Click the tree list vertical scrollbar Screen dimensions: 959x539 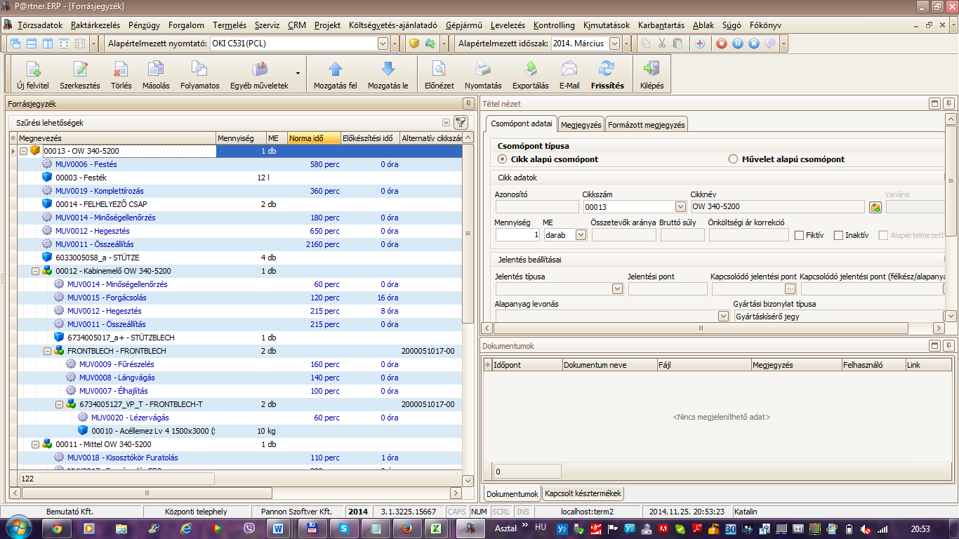tap(468, 234)
